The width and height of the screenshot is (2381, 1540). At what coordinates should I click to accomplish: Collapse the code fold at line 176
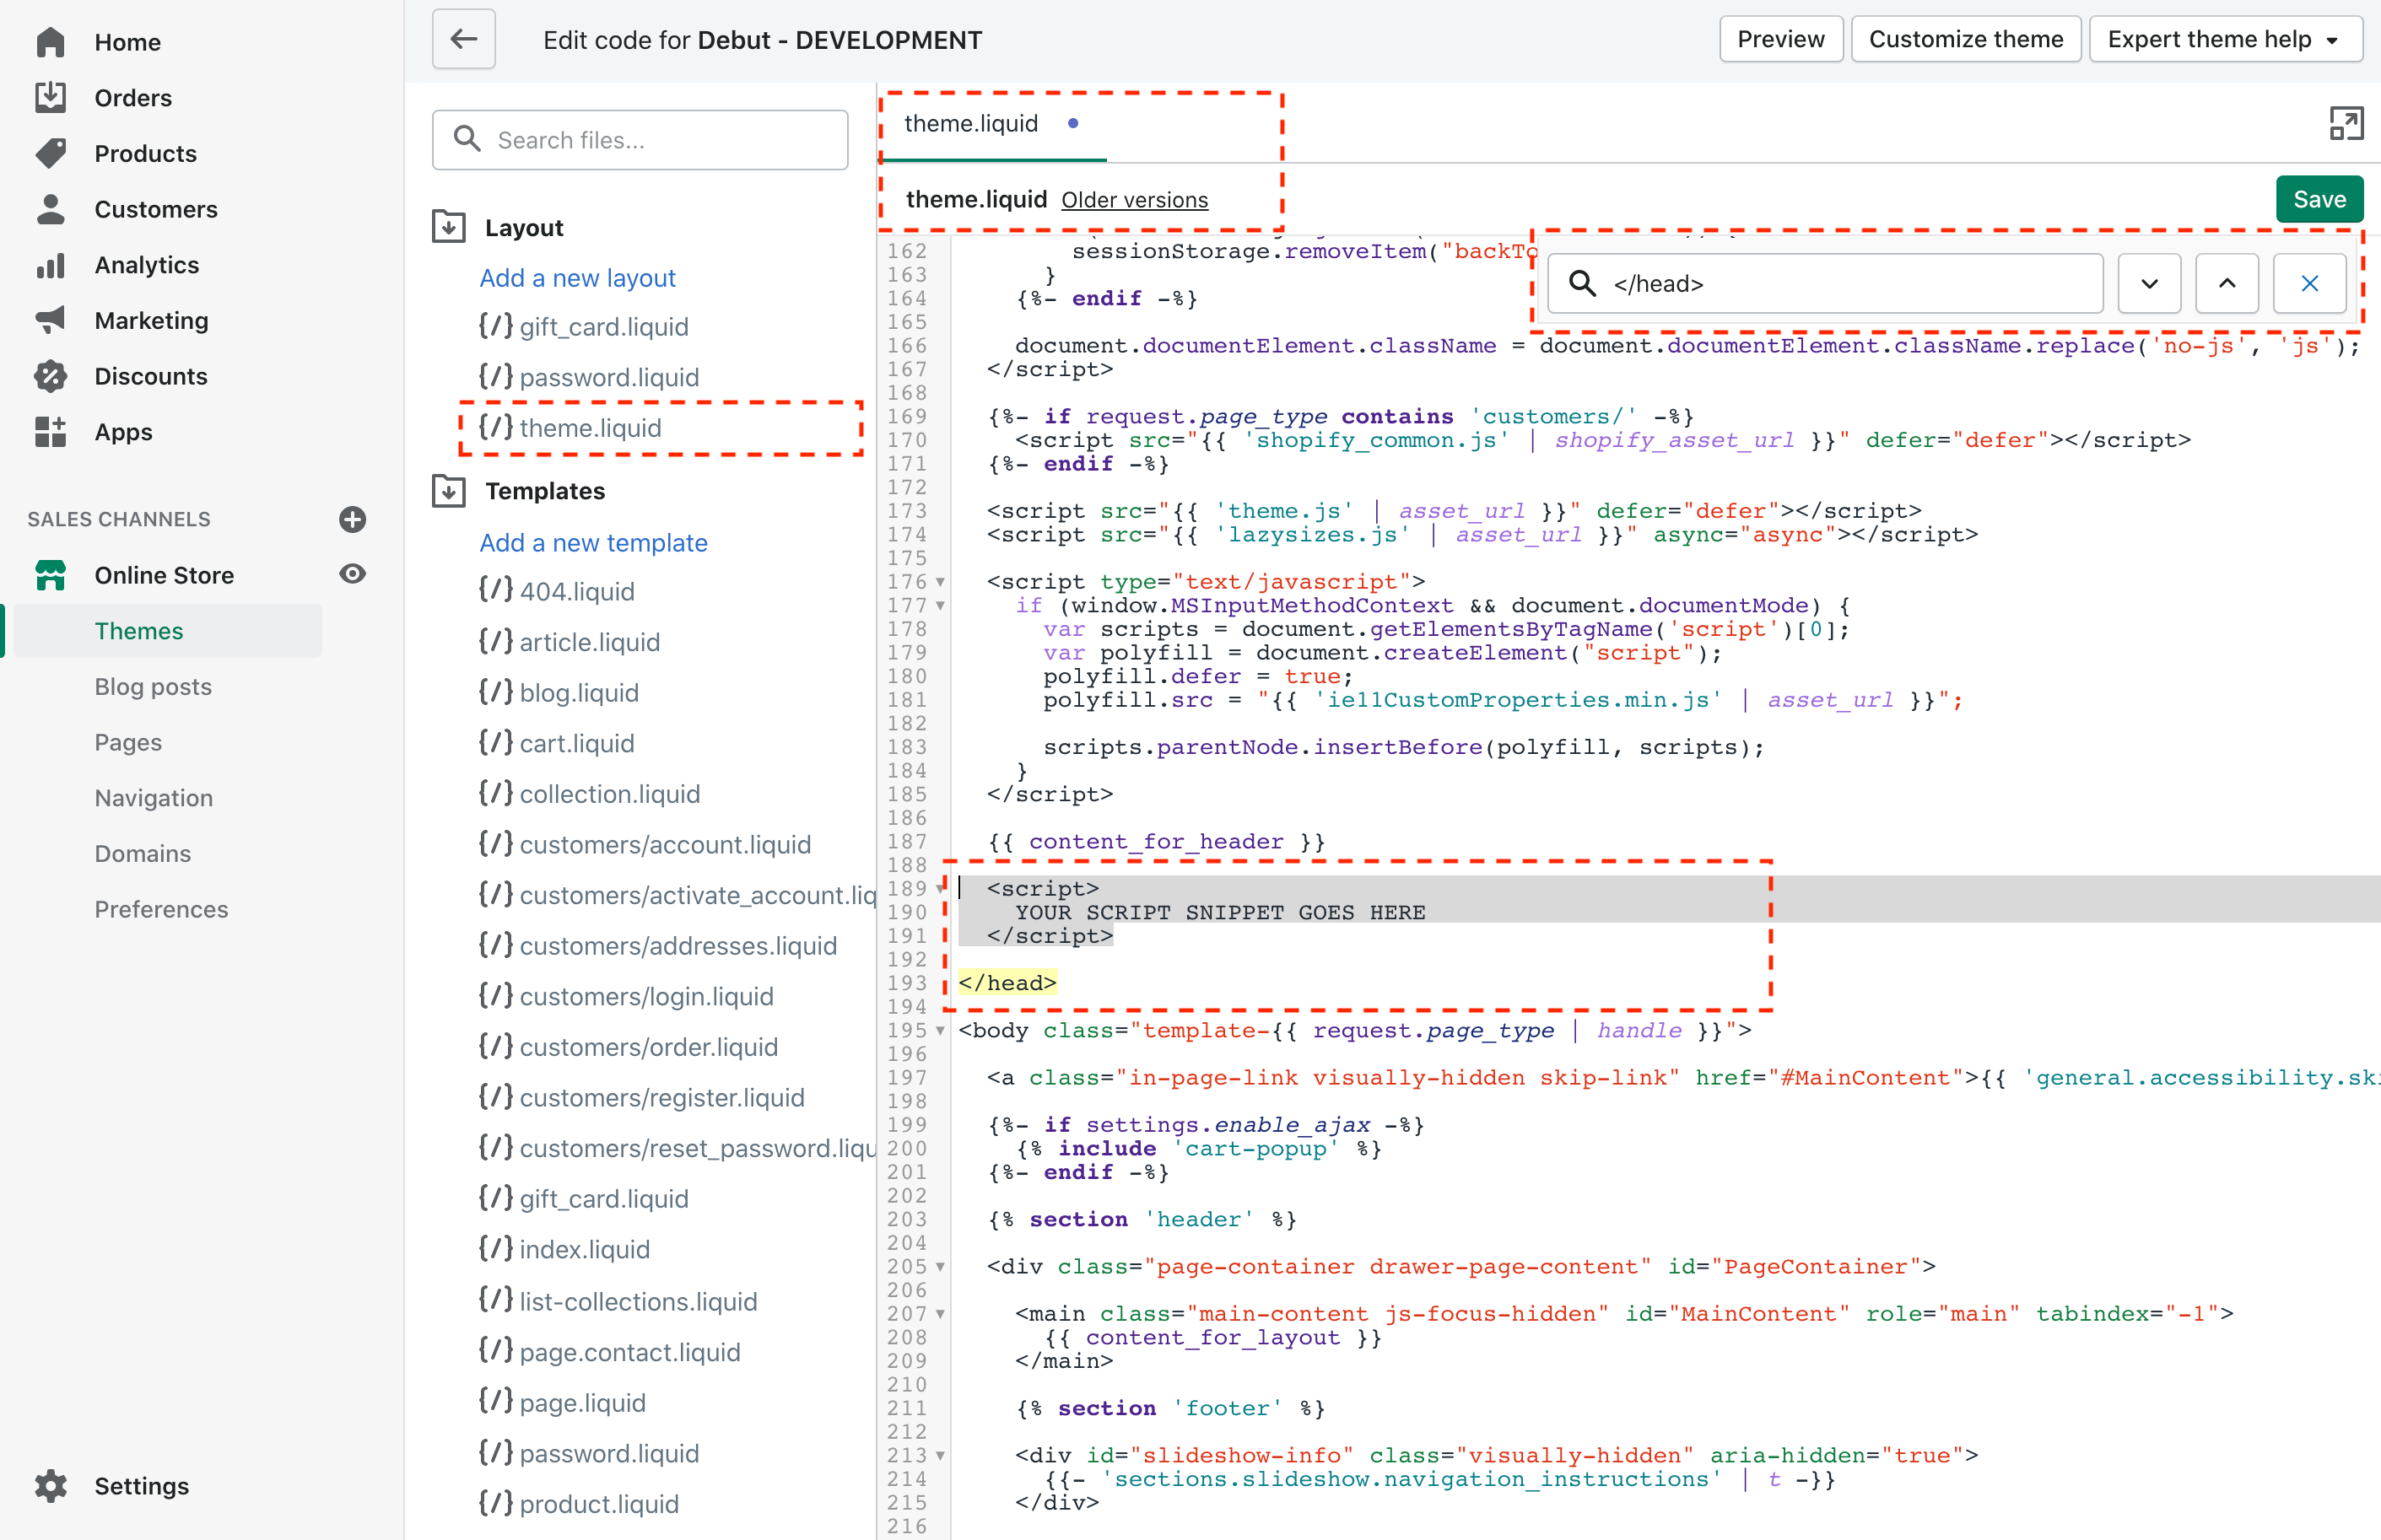point(939,581)
